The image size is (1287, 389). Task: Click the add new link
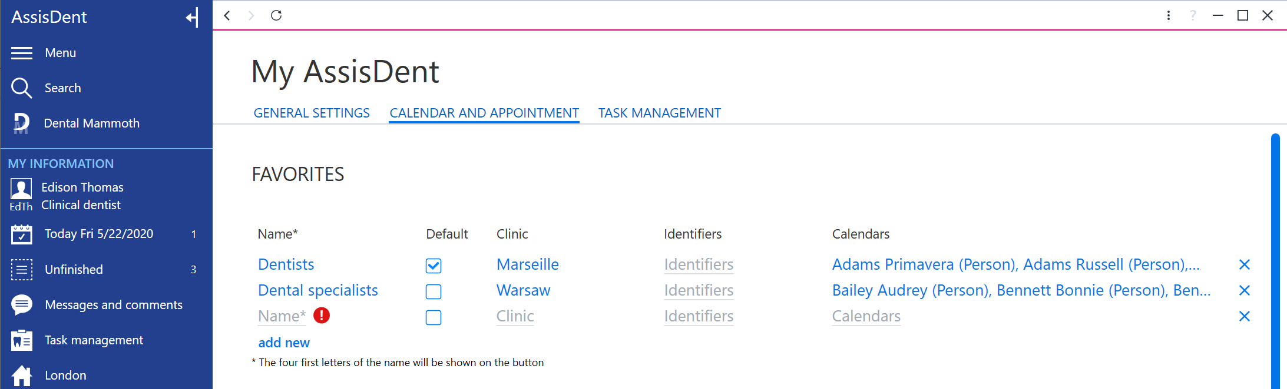click(284, 343)
